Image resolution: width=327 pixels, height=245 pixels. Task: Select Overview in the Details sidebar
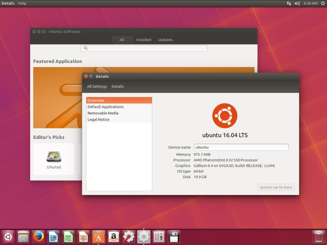point(119,100)
